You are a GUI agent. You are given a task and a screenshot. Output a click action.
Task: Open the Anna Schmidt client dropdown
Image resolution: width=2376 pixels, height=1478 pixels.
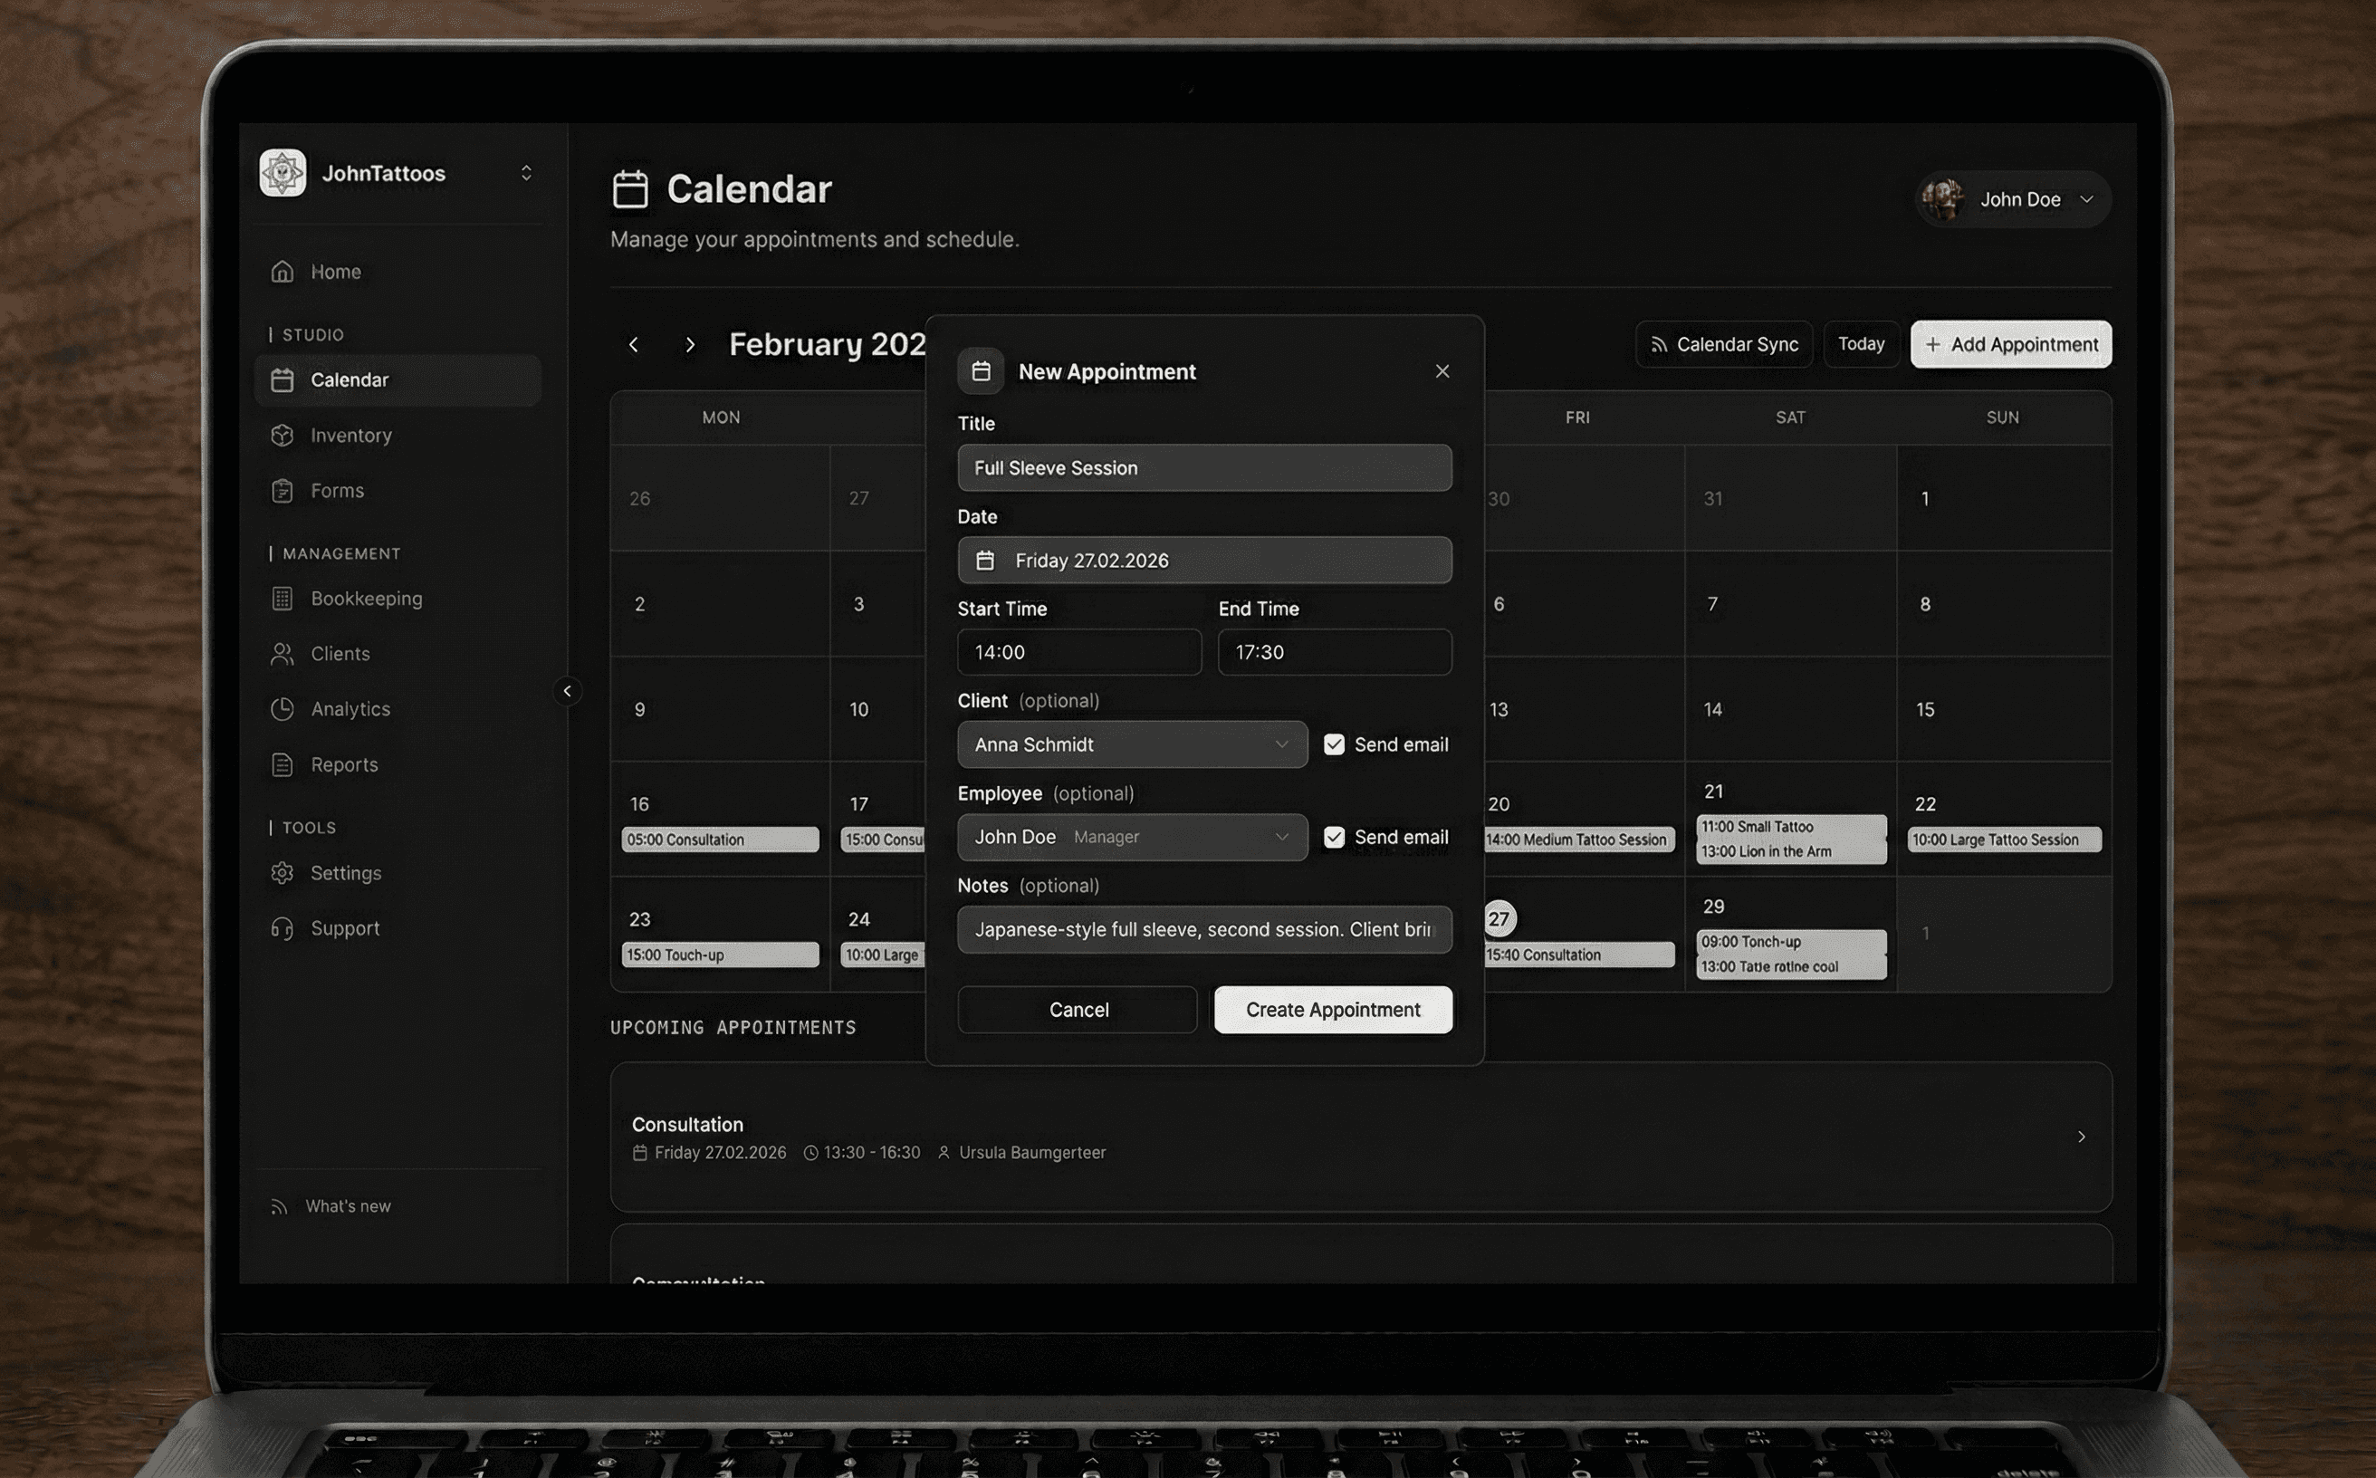1131,744
